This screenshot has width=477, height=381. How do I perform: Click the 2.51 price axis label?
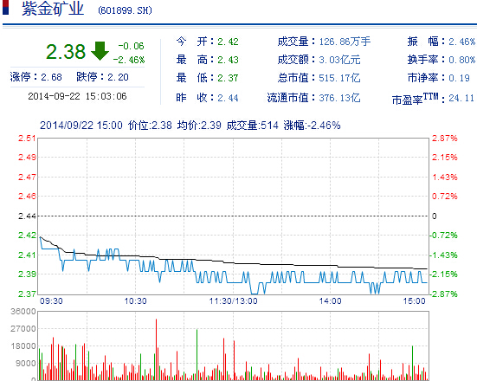[27, 139]
